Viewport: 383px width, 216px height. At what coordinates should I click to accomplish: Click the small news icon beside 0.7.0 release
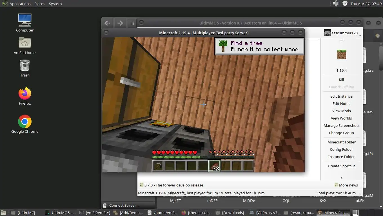tap(141, 185)
